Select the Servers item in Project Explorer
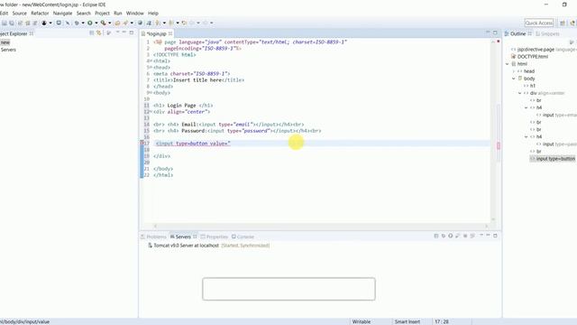This screenshot has width=577, height=325. (x=8, y=50)
